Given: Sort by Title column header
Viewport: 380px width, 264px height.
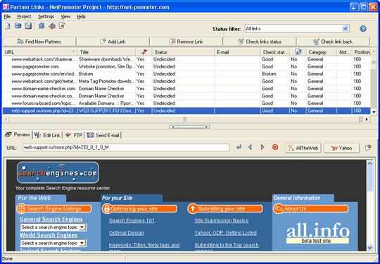Looking at the screenshot, I should click(106, 52).
